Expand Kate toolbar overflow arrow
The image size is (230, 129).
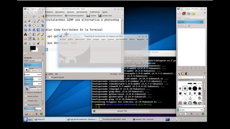tap(123, 15)
